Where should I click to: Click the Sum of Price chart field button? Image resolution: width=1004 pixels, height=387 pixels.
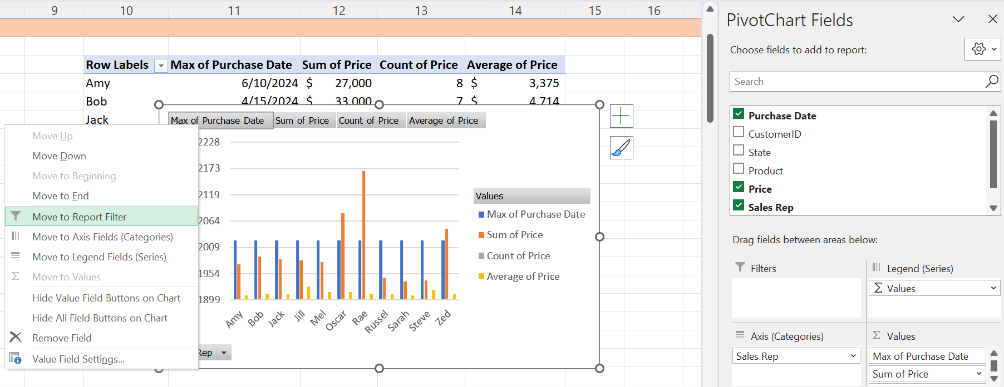[x=302, y=120]
